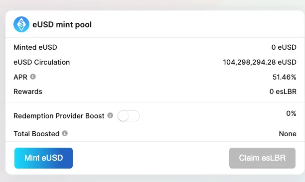The image size is (305, 182).
Task: Click the eUSD Circulation label
Action: click(x=42, y=62)
